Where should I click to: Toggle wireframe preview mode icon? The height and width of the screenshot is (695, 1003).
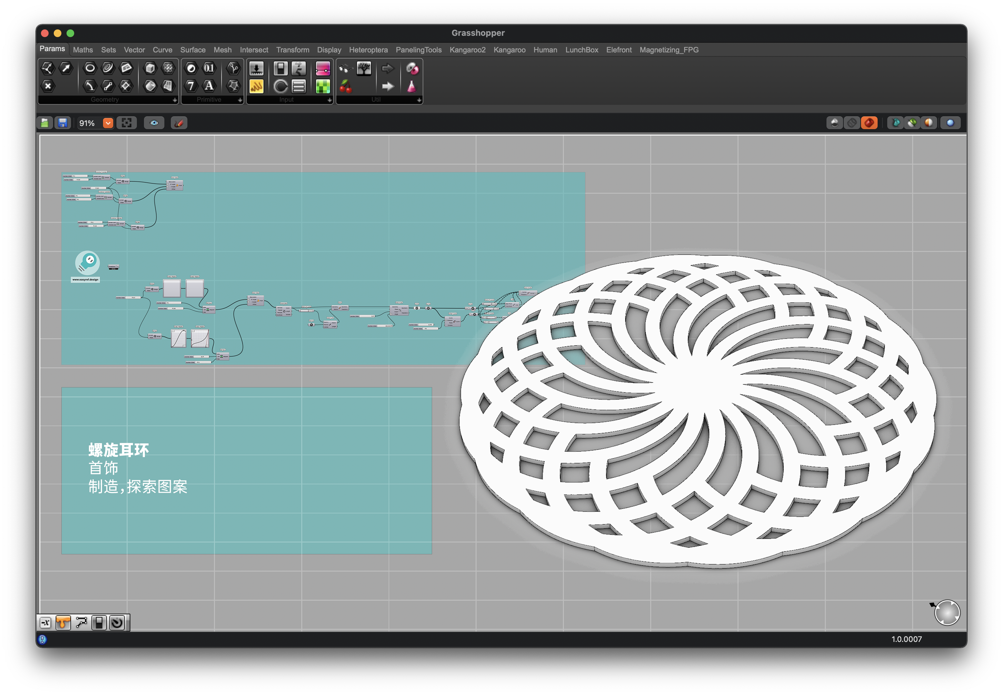852,123
